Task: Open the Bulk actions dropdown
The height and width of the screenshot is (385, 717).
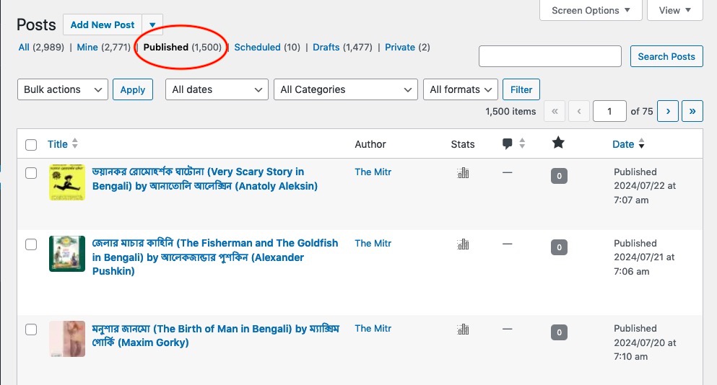Action: point(62,89)
